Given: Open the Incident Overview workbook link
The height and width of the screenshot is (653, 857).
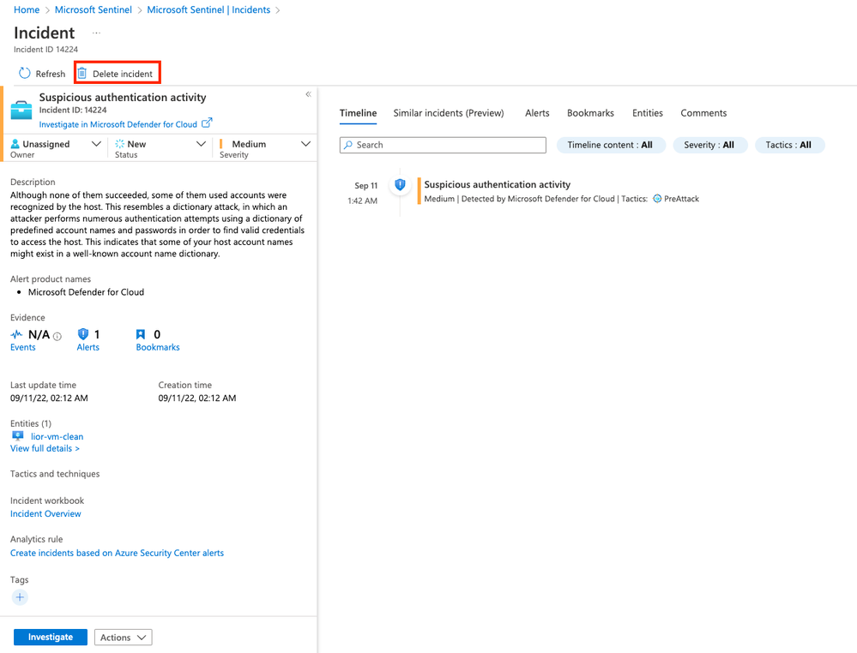Looking at the screenshot, I should (x=45, y=514).
